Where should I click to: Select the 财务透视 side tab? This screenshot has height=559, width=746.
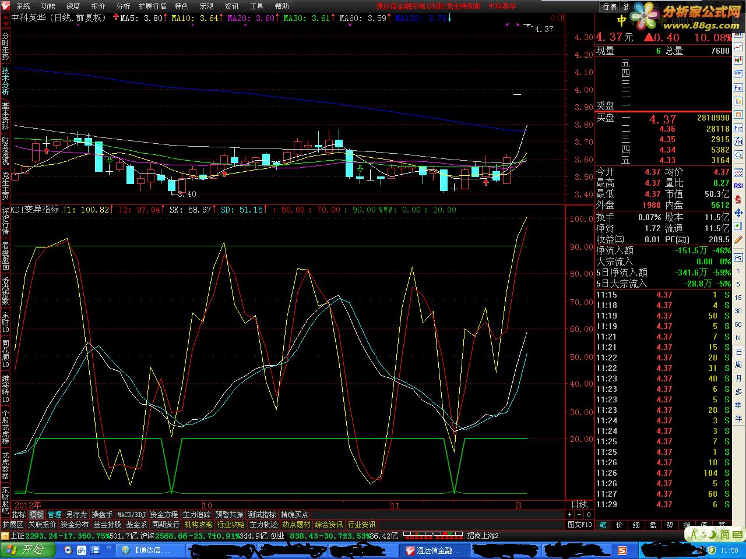click(x=5, y=150)
